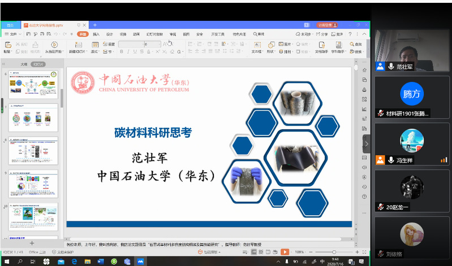This screenshot has width=452, height=266.
Task: Click the Text Box tool icon
Action: [x=257, y=45]
